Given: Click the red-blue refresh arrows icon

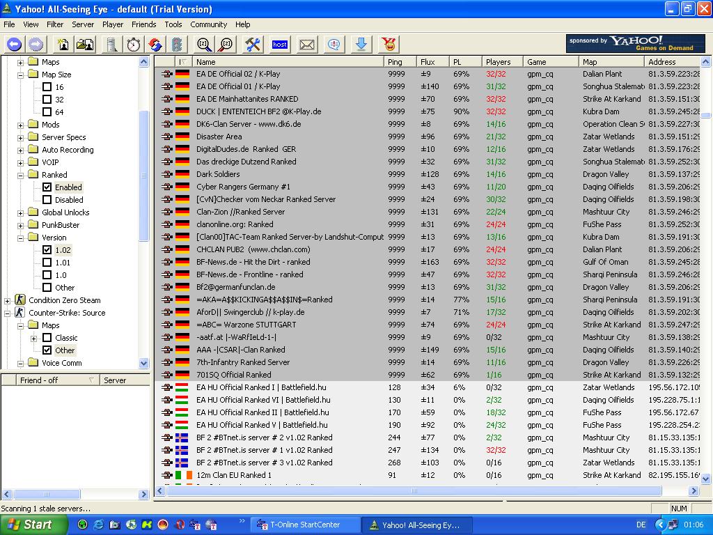Looking at the screenshot, I should (155, 44).
